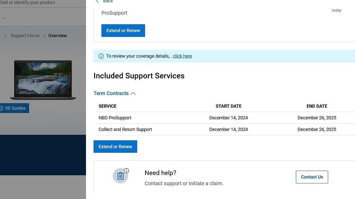
Task: Collapse the Term Contracts section chevron
Action: tap(133, 93)
